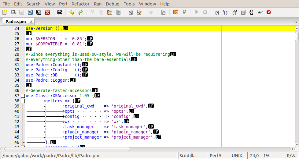Click line number 26 in margin
Viewport: 299px width, 159px height.
point(17,39)
